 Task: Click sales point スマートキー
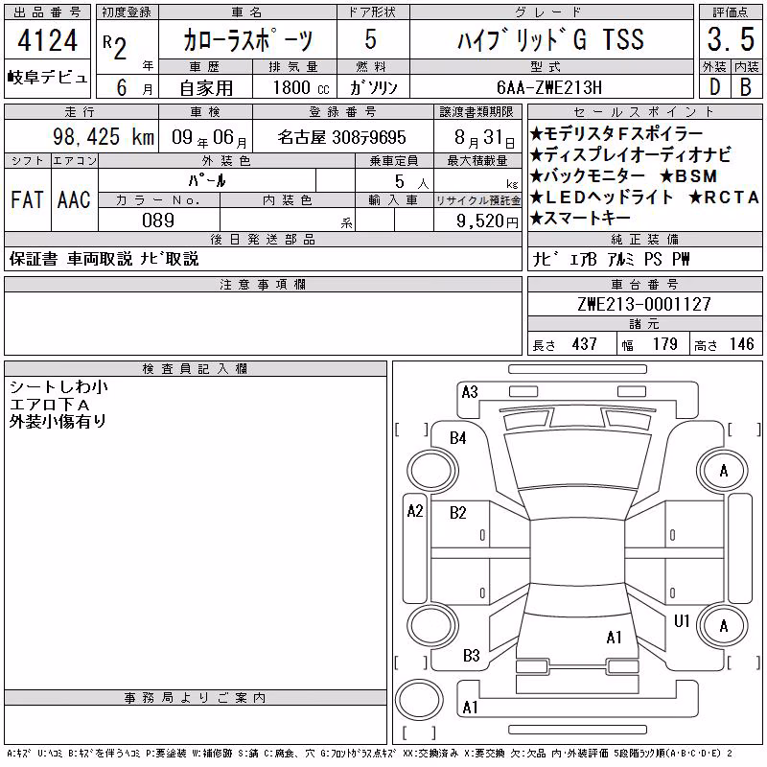580,219
